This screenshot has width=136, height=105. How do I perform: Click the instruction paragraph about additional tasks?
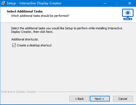click(67, 30)
